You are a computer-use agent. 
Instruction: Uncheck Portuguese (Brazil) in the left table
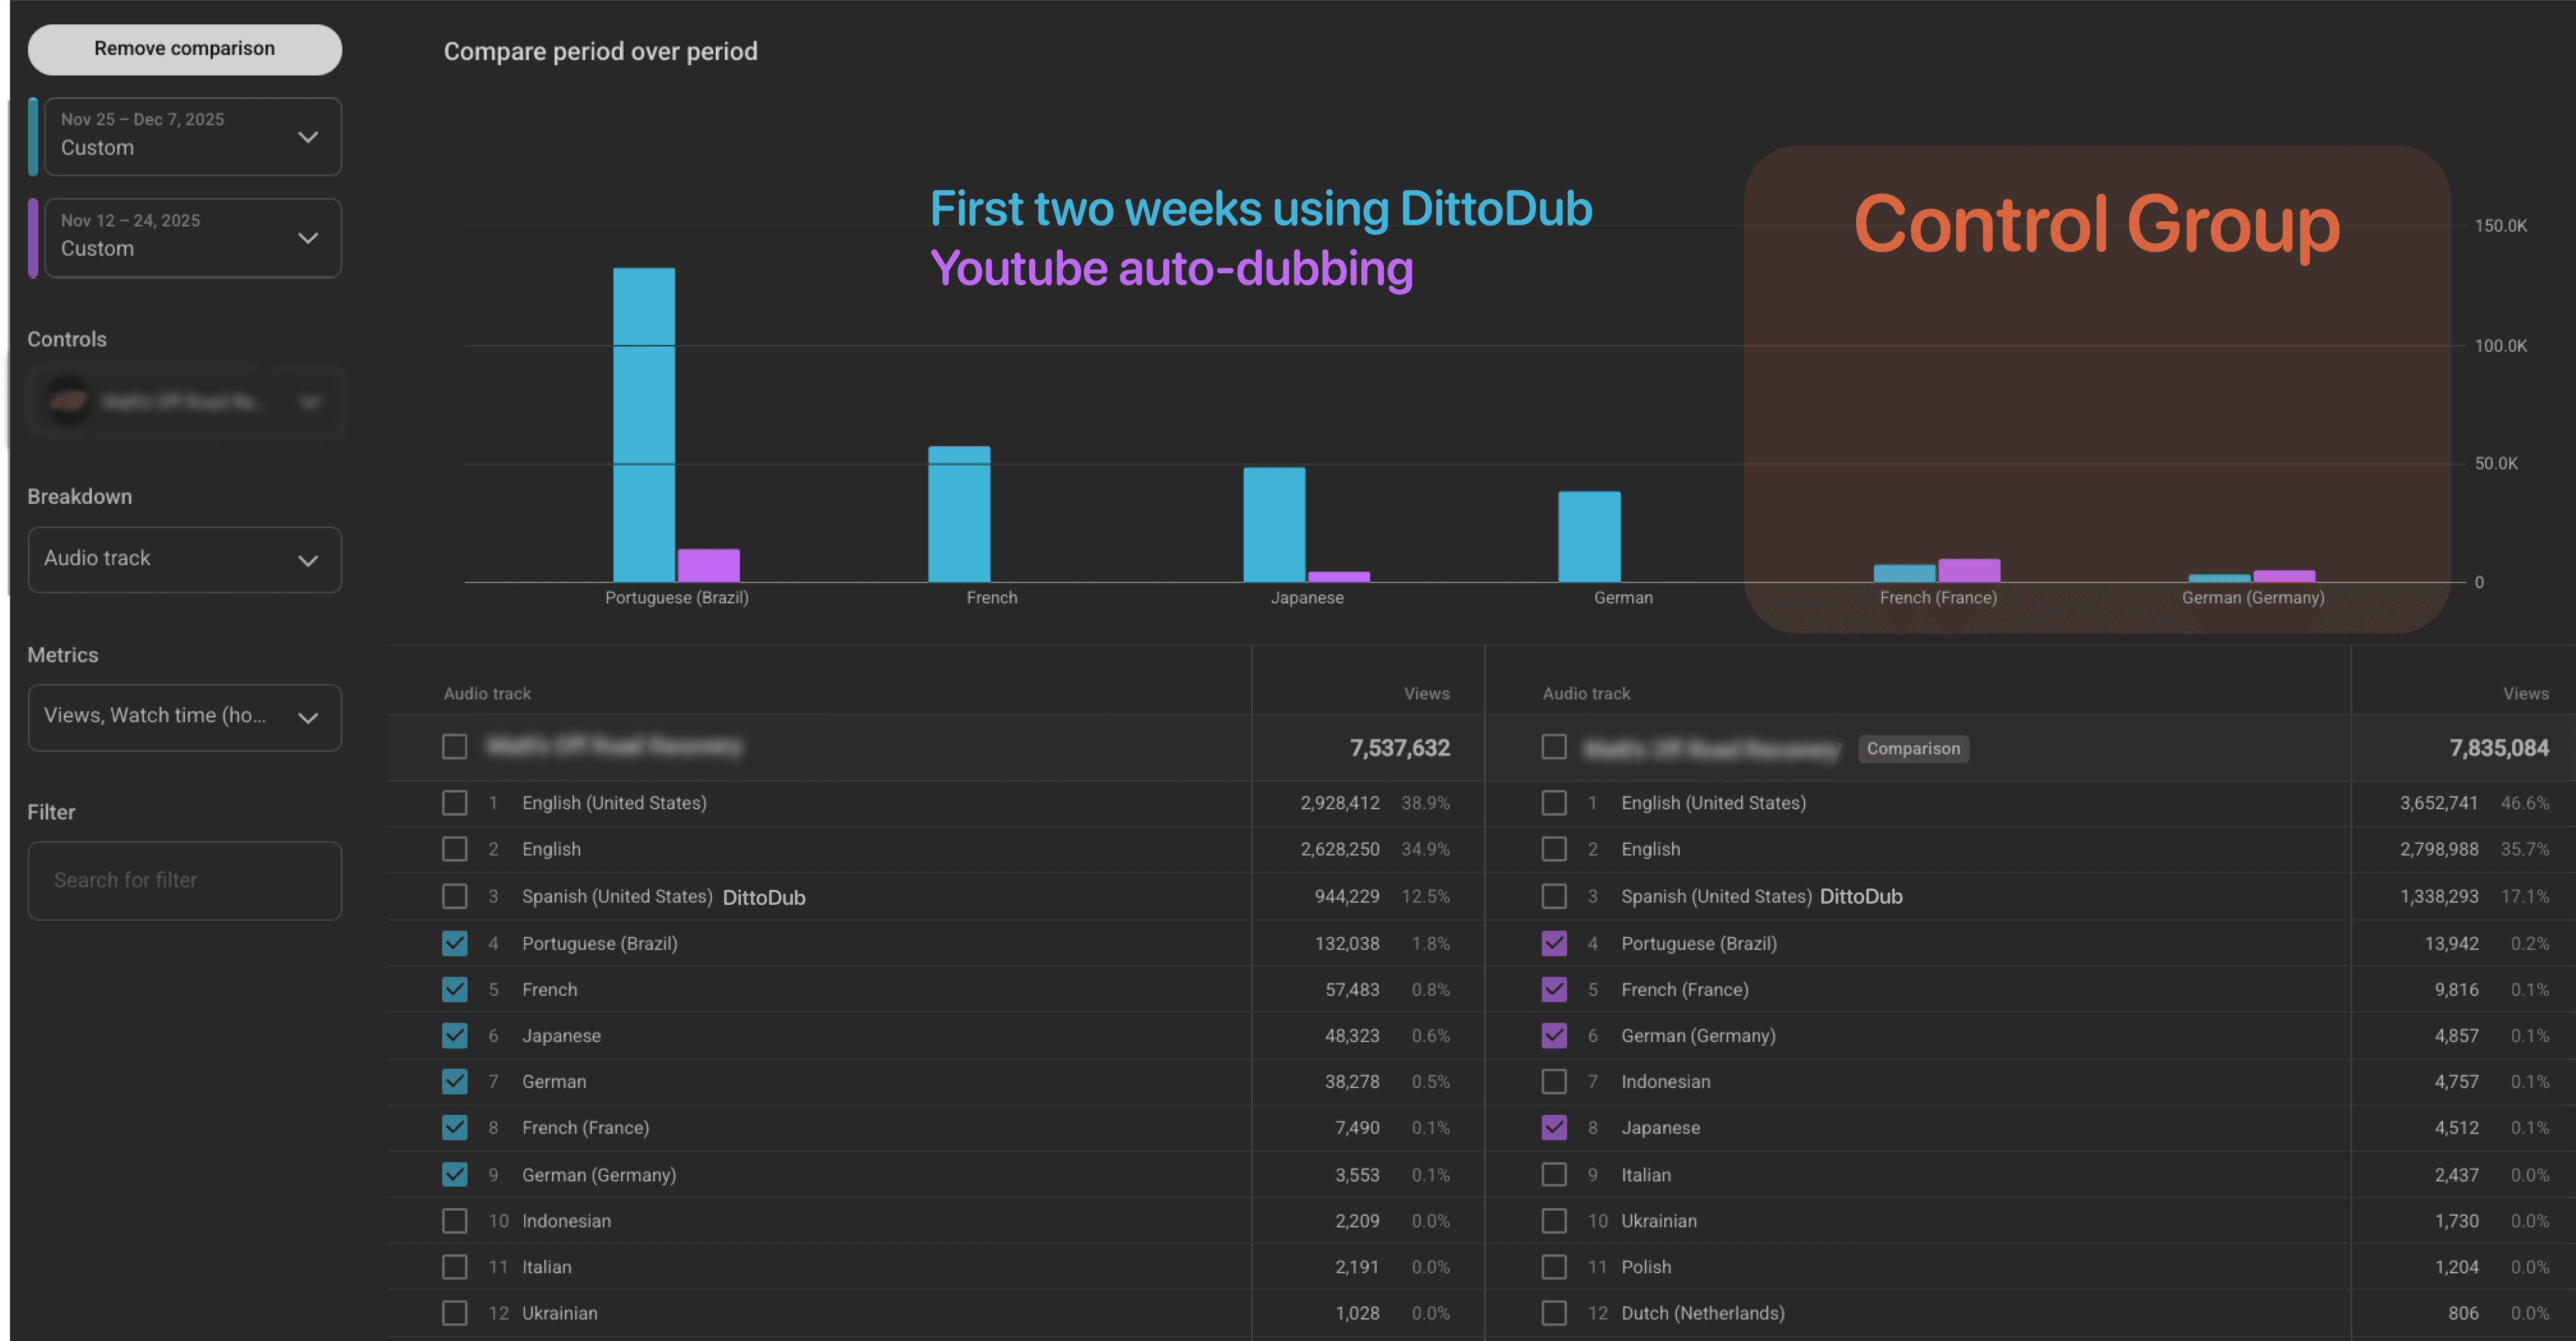point(455,943)
